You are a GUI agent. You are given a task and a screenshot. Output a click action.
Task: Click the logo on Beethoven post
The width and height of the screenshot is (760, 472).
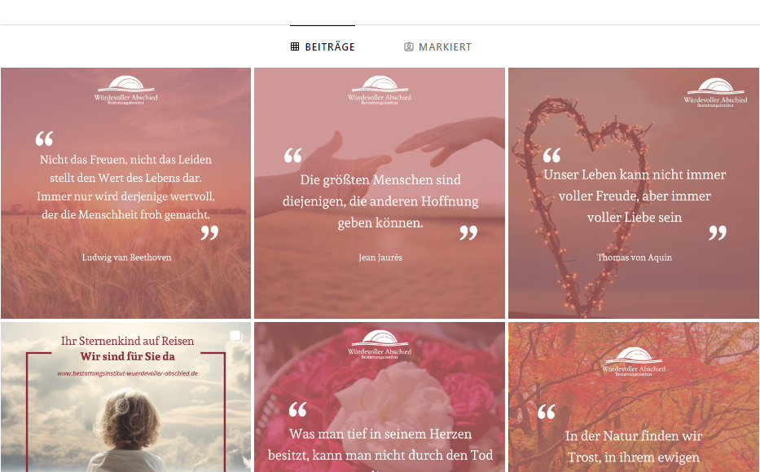point(126,90)
